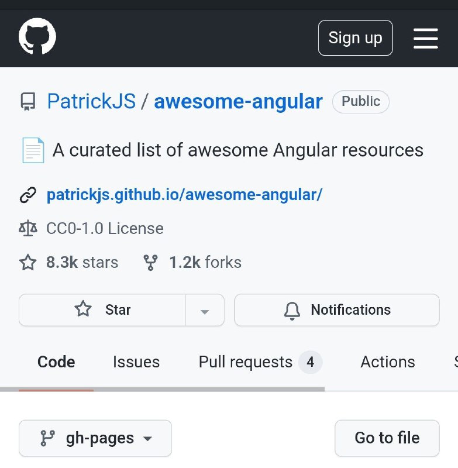Click the license scales icon
This screenshot has width=458, height=468.
28,229
